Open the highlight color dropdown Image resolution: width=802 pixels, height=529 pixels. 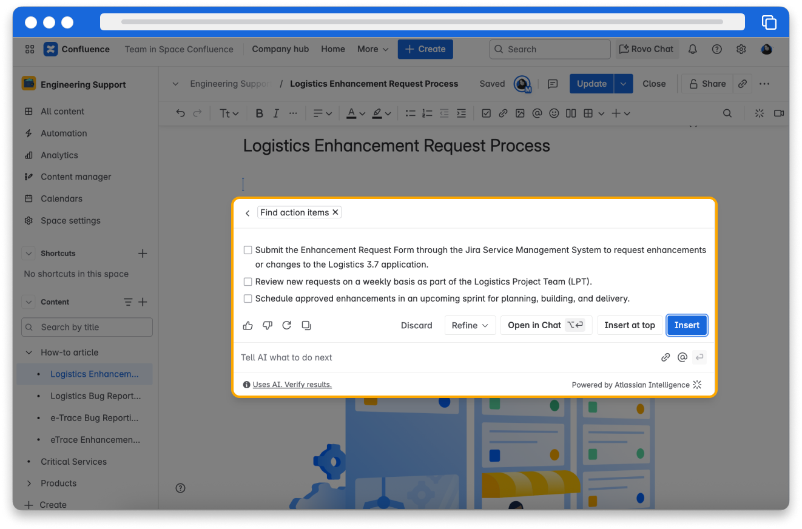tap(381, 113)
